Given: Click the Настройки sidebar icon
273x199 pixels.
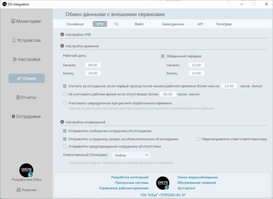Looking at the screenshot, I should (x=15, y=60).
